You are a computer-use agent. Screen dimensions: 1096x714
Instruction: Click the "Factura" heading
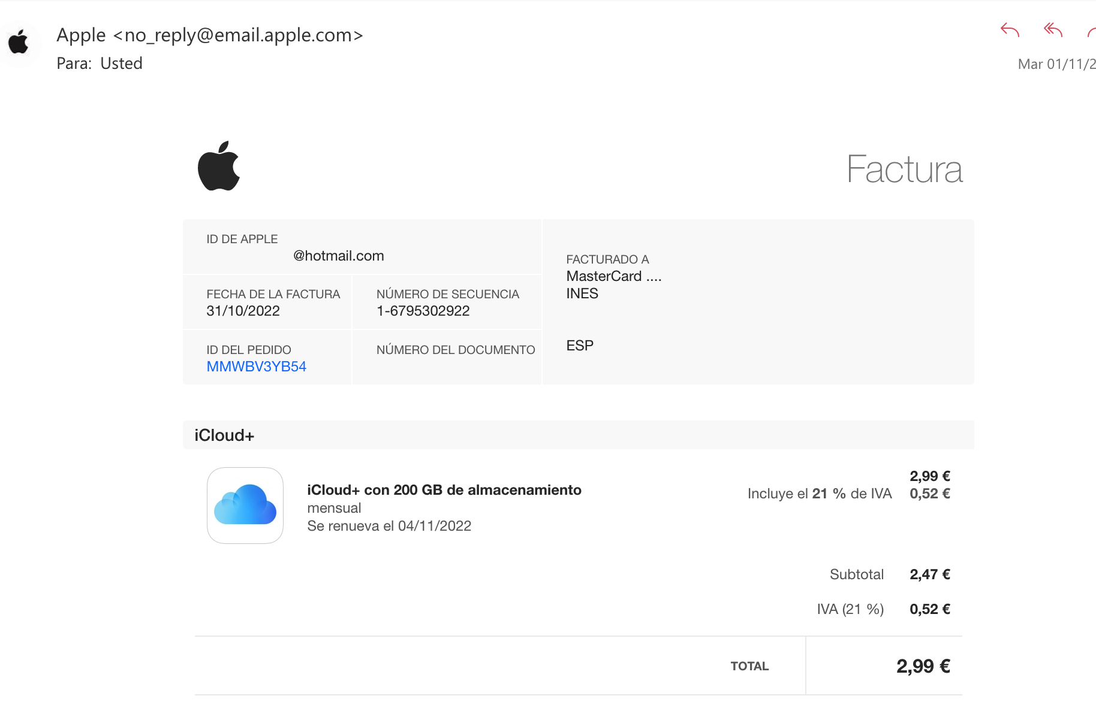(904, 170)
